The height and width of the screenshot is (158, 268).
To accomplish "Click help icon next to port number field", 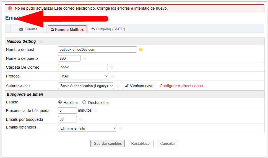I will [85, 58].
